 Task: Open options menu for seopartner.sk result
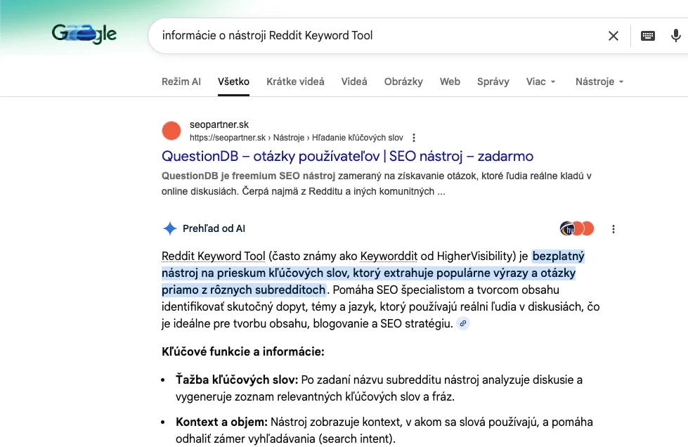414,138
